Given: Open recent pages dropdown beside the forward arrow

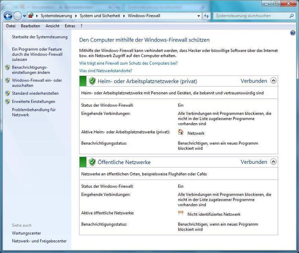Looking at the screenshot, I should coord(25,16).
